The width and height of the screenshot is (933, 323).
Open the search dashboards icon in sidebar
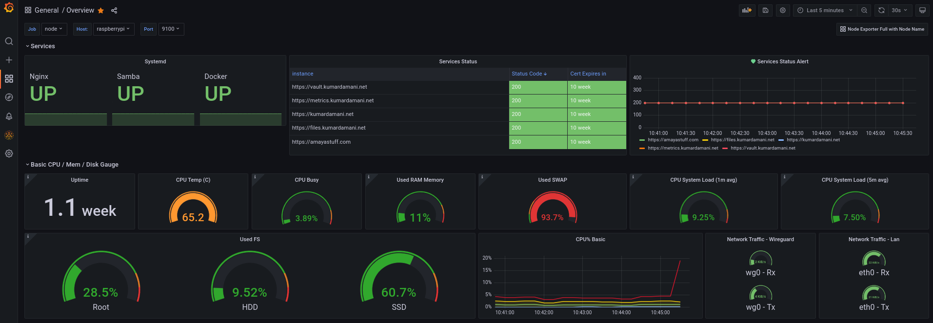point(9,41)
